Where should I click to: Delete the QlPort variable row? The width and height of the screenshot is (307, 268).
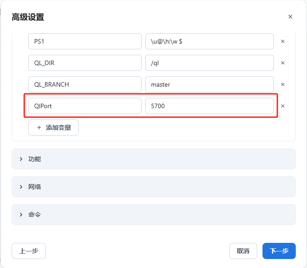[283, 106]
